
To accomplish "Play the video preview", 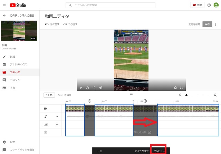I will click(81, 88).
